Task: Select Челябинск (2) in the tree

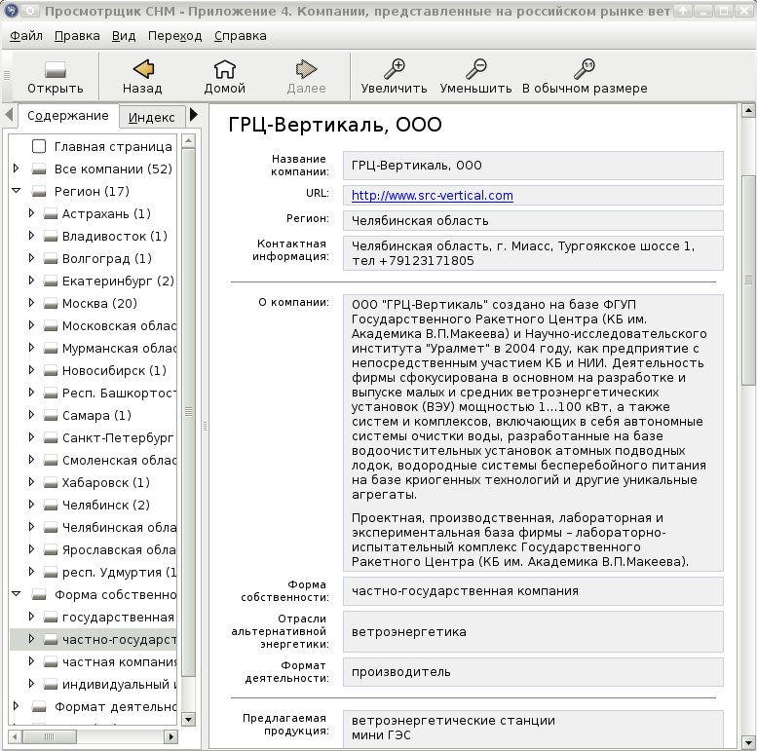Action: (x=106, y=505)
